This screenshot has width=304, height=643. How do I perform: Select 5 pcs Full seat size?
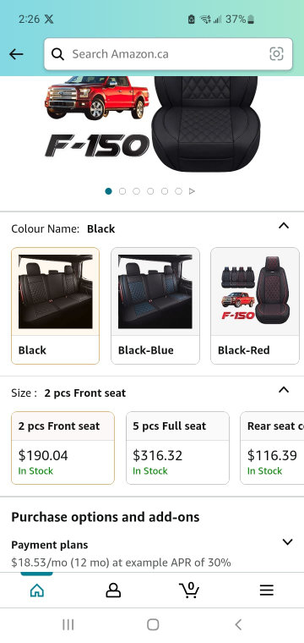coord(177,448)
